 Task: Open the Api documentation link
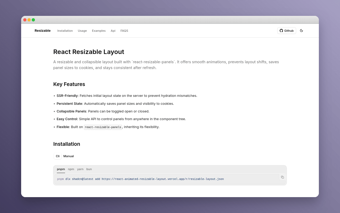[x=113, y=31]
